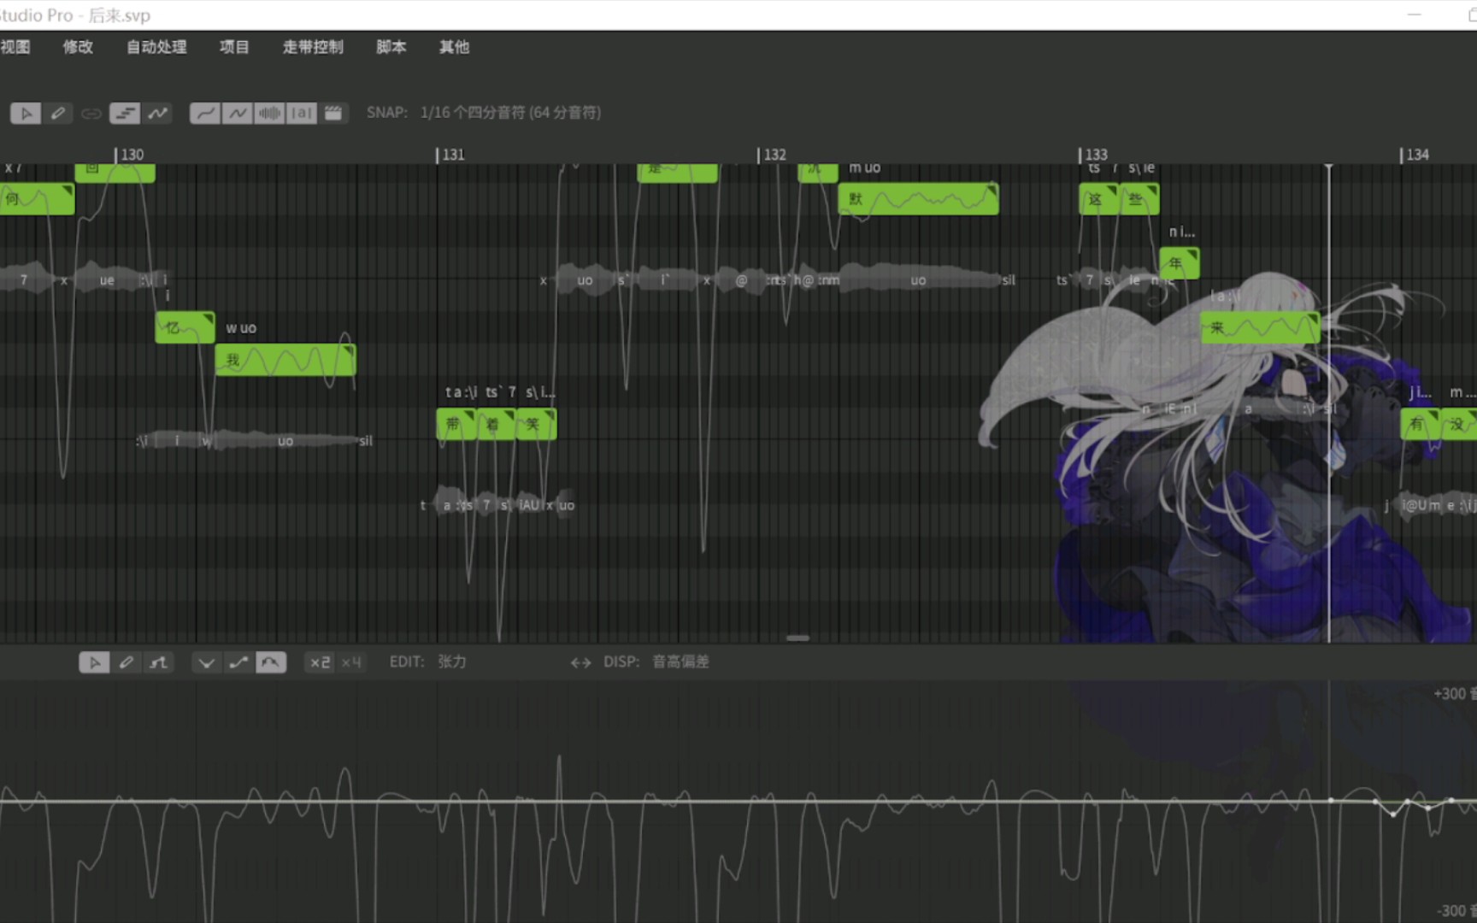Open the 视图 menu

coord(15,47)
